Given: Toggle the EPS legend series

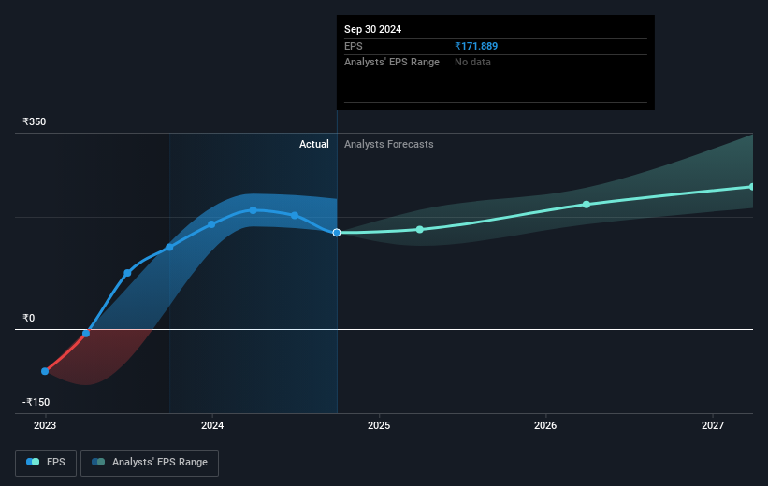Looking at the screenshot, I should pyautogui.click(x=46, y=463).
